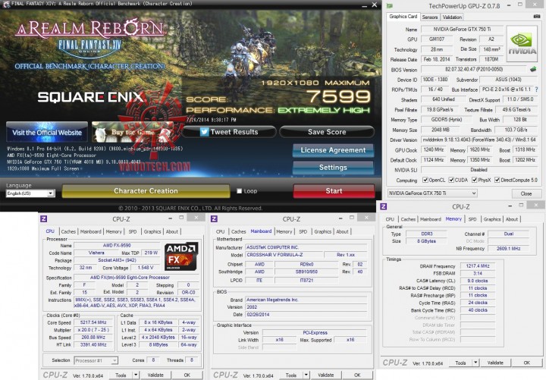Open the Language dropdown set to English (US)

click(x=30, y=193)
